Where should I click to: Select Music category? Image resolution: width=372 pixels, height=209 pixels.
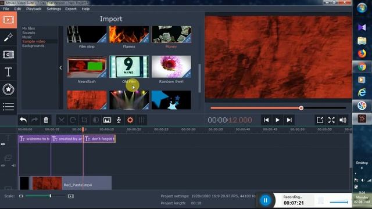coord(27,37)
